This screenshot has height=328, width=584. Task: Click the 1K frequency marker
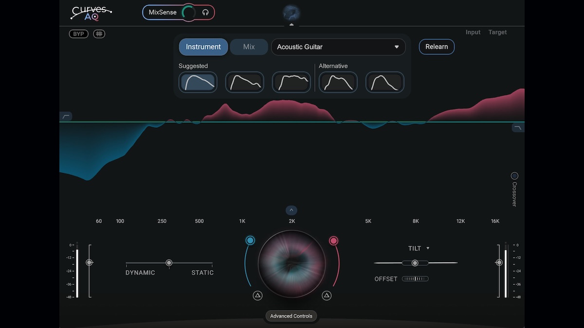(x=242, y=221)
